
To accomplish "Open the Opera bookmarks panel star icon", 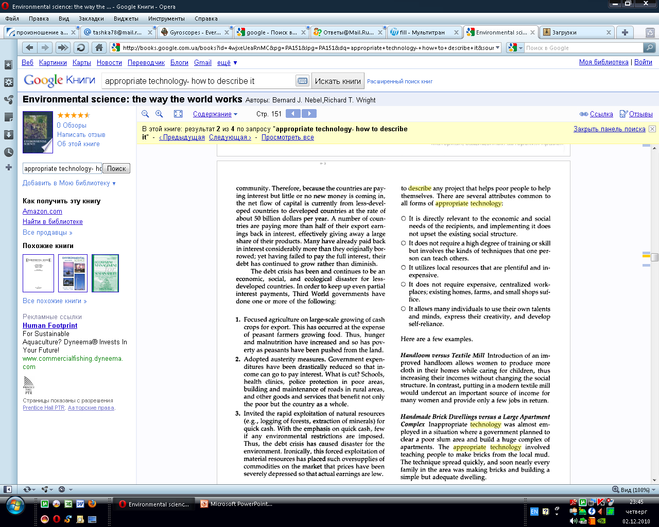I will point(8,65).
